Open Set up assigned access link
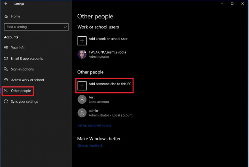This screenshot has height=167, width=249. point(94,125)
